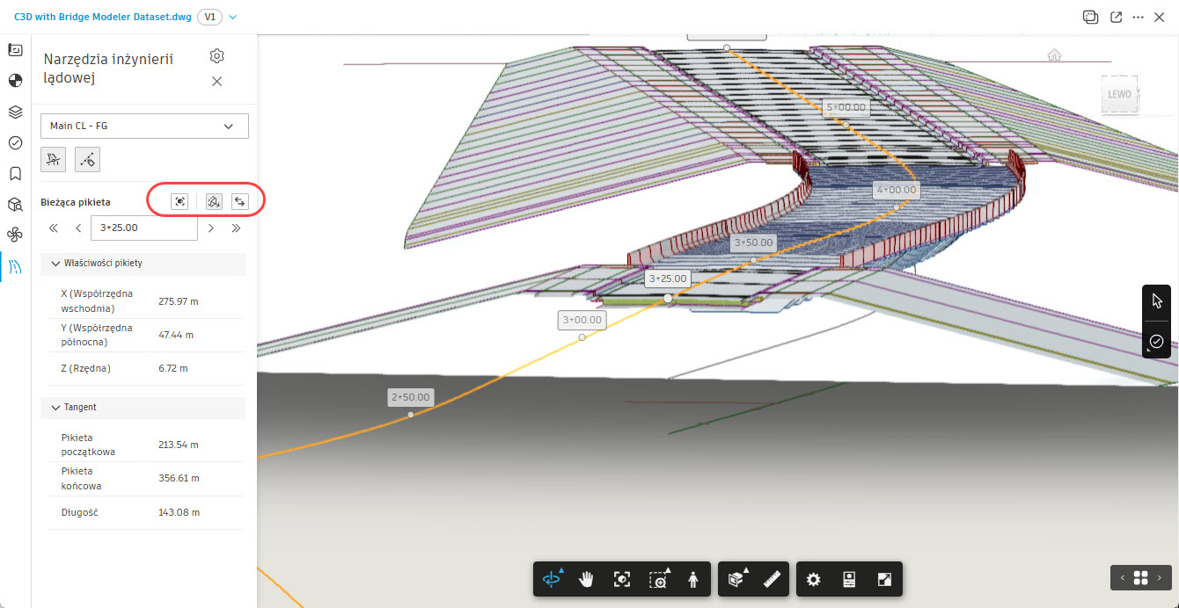The image size is (1179, 608).
Task: Select the Orbit tool in bottom toolbar
Action: [x=552, y=580]
